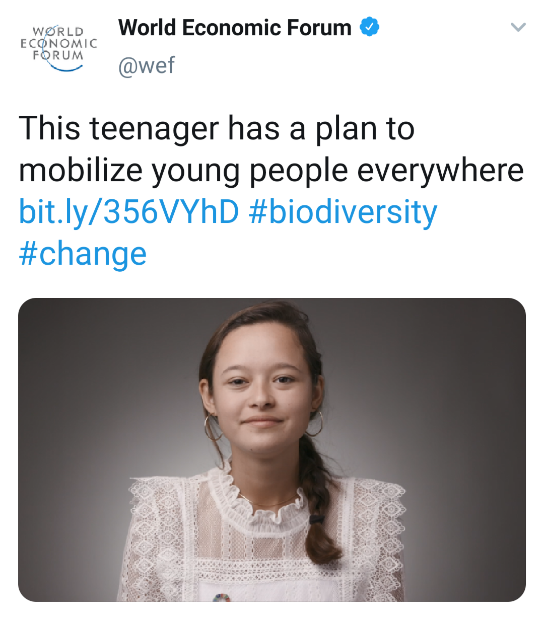This screenshot has height=621, width=544.
Task: Click the line 'mobilize young people everywhere'
Action: [271, 170]
